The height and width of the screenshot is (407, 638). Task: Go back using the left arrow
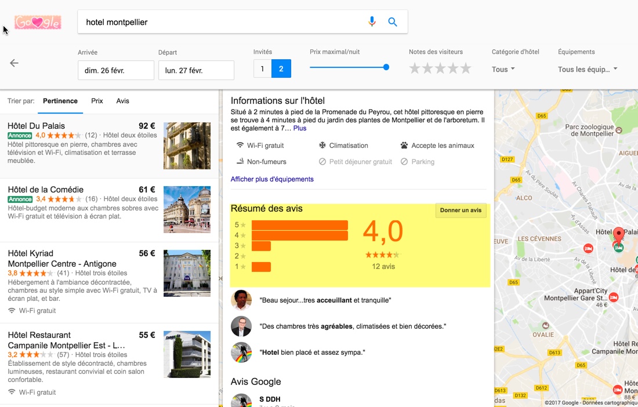click(14, 63)
